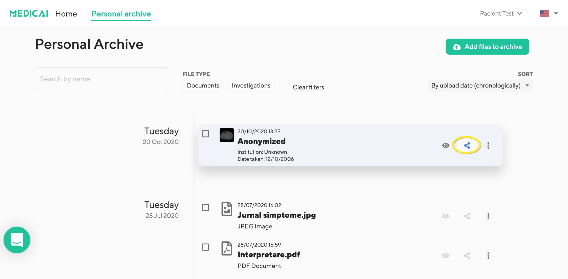The height and width of the screenshot is (279, 568).
Task: Go to the Home tab
Action: 66,14
